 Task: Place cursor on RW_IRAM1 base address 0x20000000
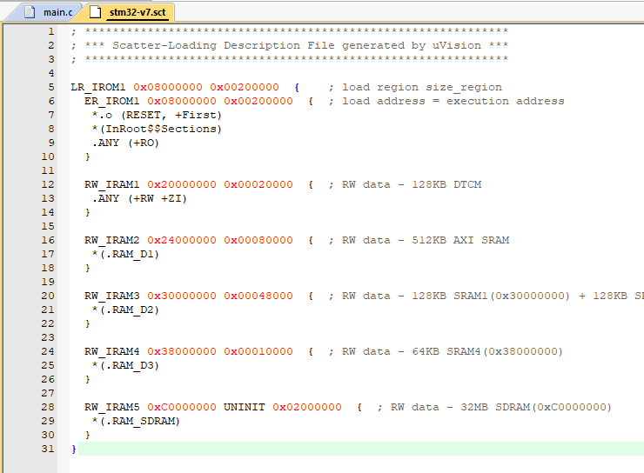click(182, 184)
